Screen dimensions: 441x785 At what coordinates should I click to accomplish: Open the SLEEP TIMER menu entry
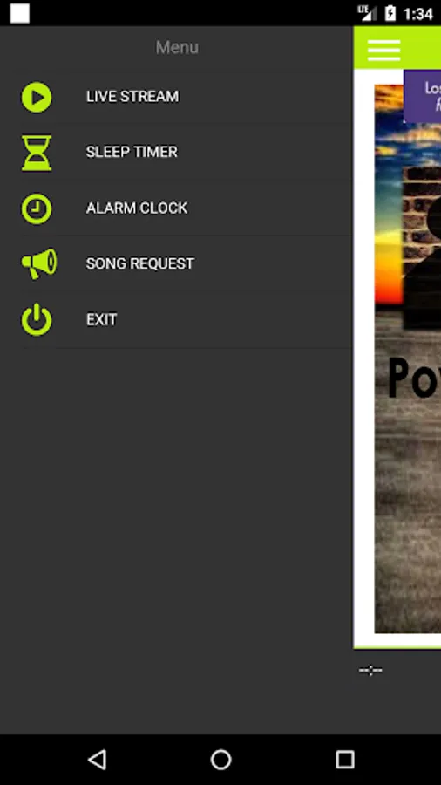pyautogui.click(x=177, y=152)
